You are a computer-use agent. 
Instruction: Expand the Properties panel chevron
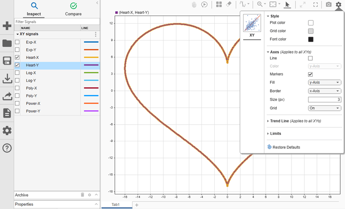[x=96, y=204]
